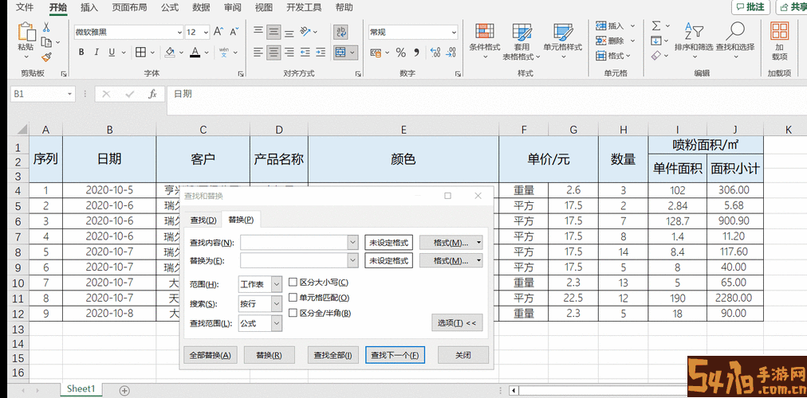Image resolution: width=807 pixels, height=398 pixels.
Task: Align text right
Action: point(289,52)
